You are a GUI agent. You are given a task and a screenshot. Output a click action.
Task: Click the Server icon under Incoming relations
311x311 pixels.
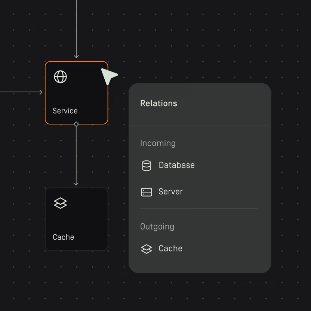[146, 191]
